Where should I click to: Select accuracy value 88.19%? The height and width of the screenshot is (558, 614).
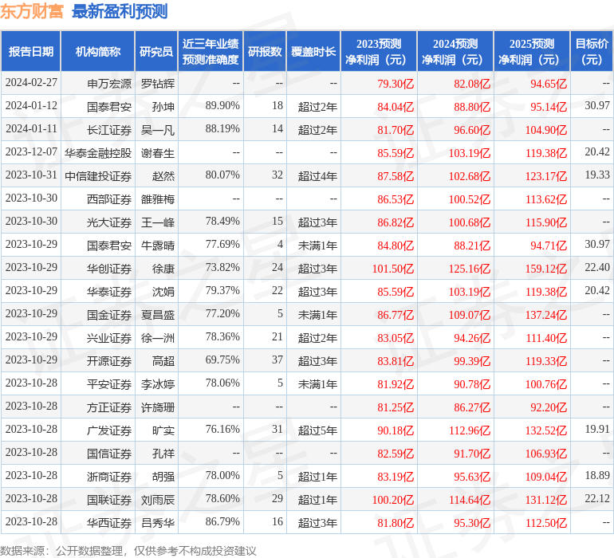(x=222, y=129)
